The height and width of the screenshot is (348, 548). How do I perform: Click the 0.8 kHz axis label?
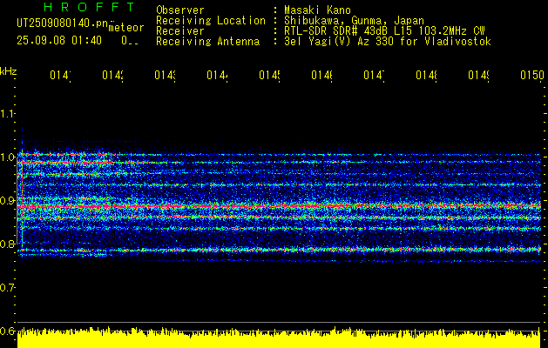pos(7,244)
